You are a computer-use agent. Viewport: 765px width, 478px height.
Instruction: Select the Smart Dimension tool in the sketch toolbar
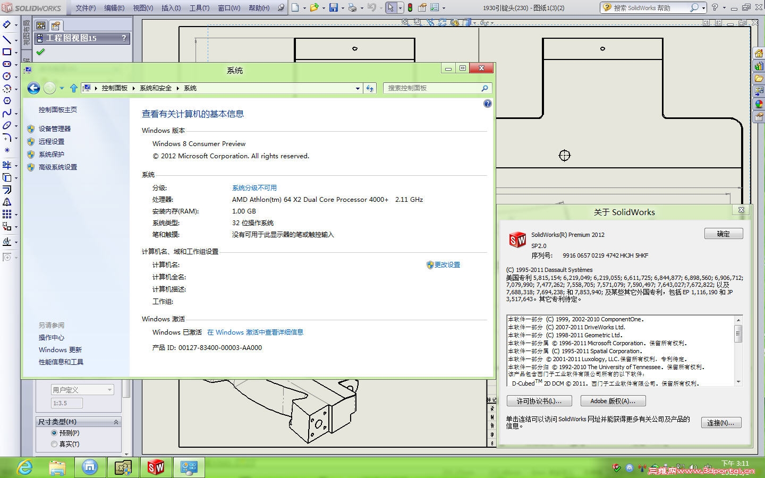pos(7,24)
